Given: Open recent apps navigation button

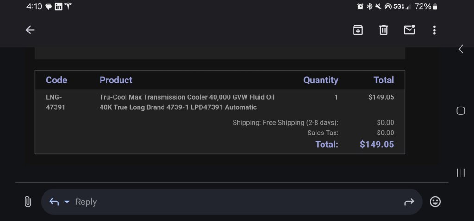Looking at the screenshot, I should click(x=461, y=173).
